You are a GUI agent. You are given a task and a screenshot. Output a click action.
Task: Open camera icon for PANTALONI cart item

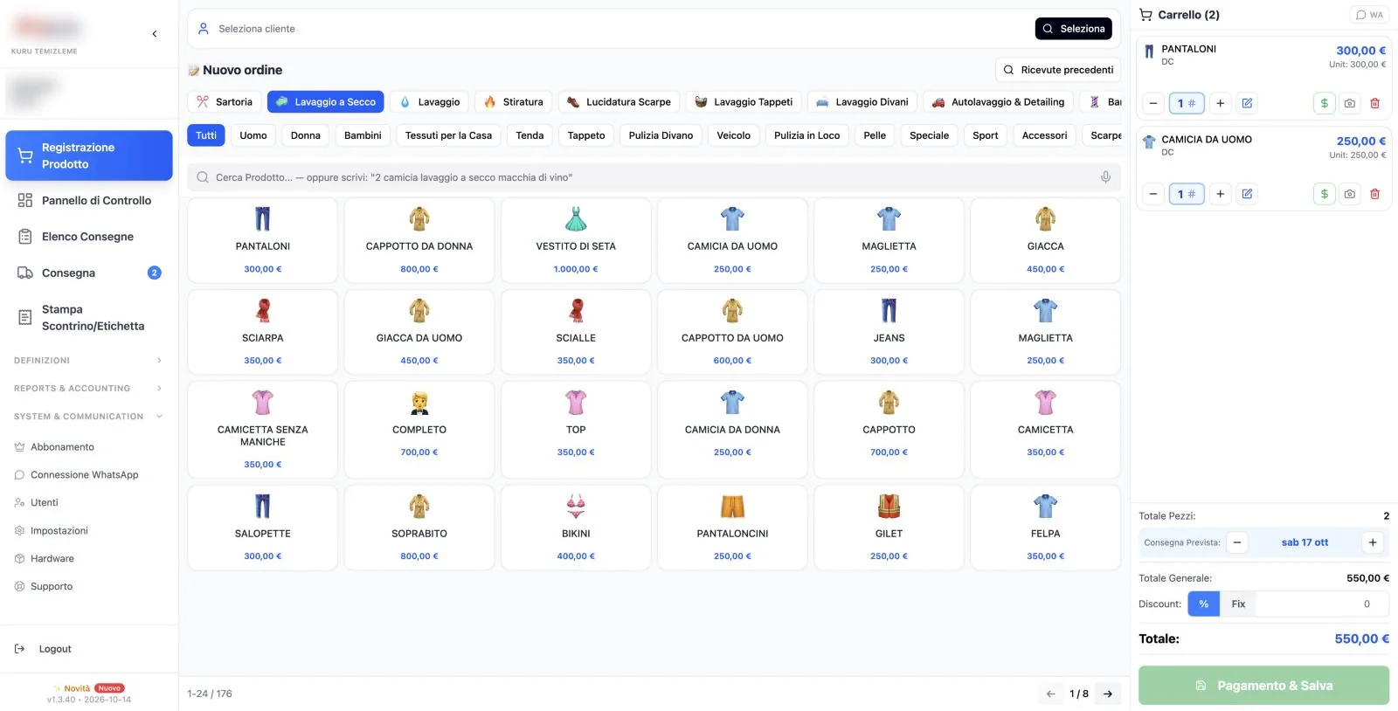1350,103
